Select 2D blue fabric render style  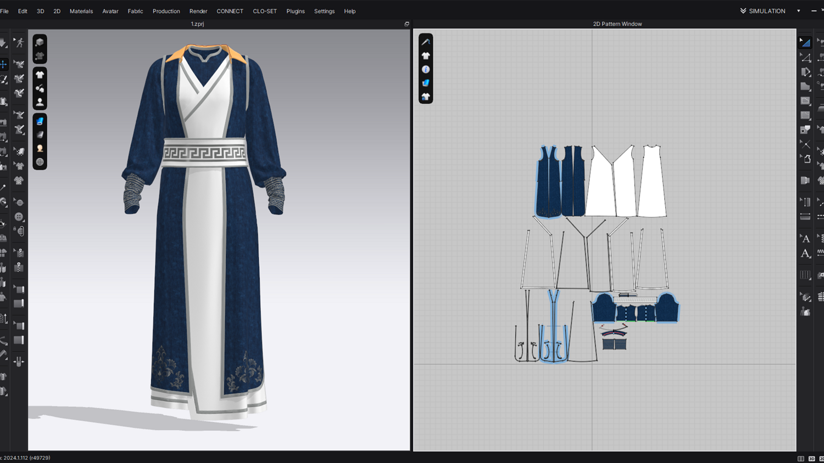[x=426, y=83]
